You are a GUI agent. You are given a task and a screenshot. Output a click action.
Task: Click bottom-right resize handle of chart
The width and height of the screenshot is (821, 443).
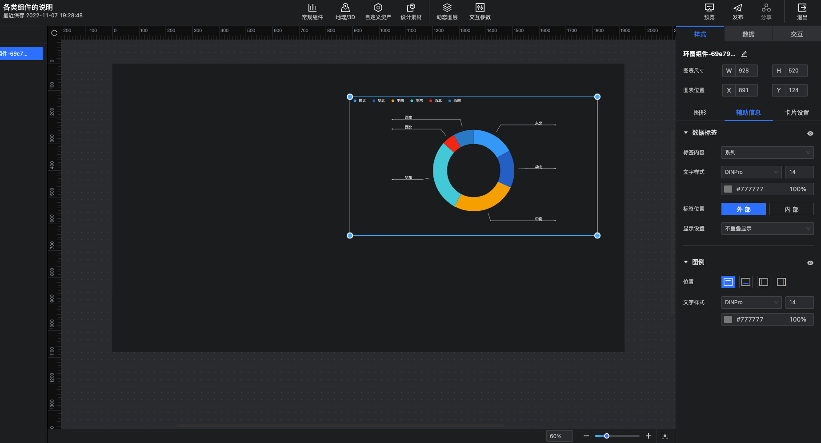click(x=597, y=236)
